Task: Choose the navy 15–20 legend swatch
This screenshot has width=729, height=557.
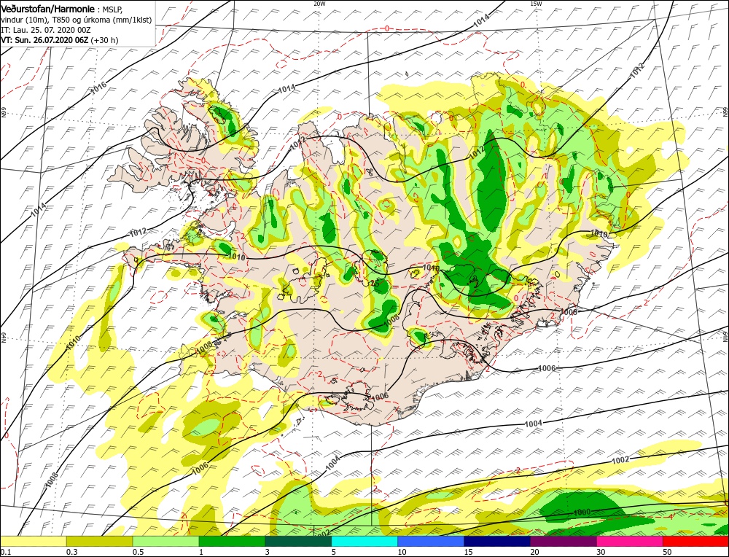Action: pyautogui.click(x=497, y=541)
